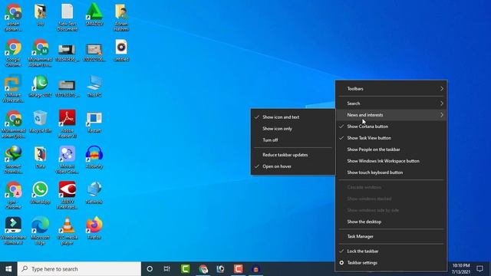The width and height of the screenshot is (491, 276).
Task: Uncheck Show Task View button
Action: pyautogui.click(x=391, y=138)
